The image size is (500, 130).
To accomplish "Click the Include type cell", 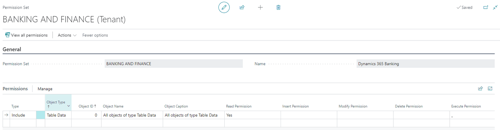I will (x=23, y=115).
